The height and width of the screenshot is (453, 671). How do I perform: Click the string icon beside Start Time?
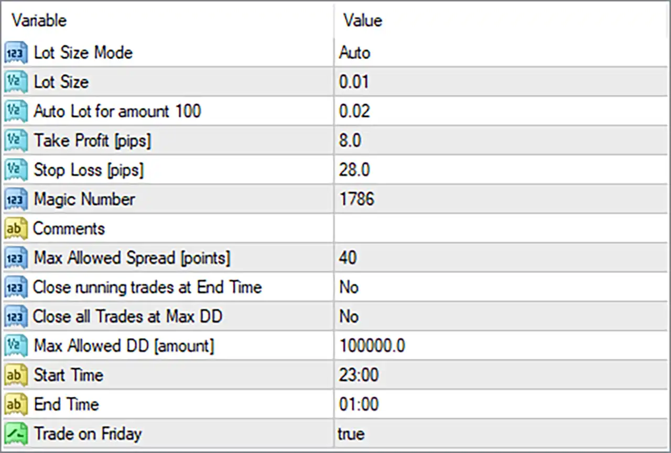pos(16,375)
